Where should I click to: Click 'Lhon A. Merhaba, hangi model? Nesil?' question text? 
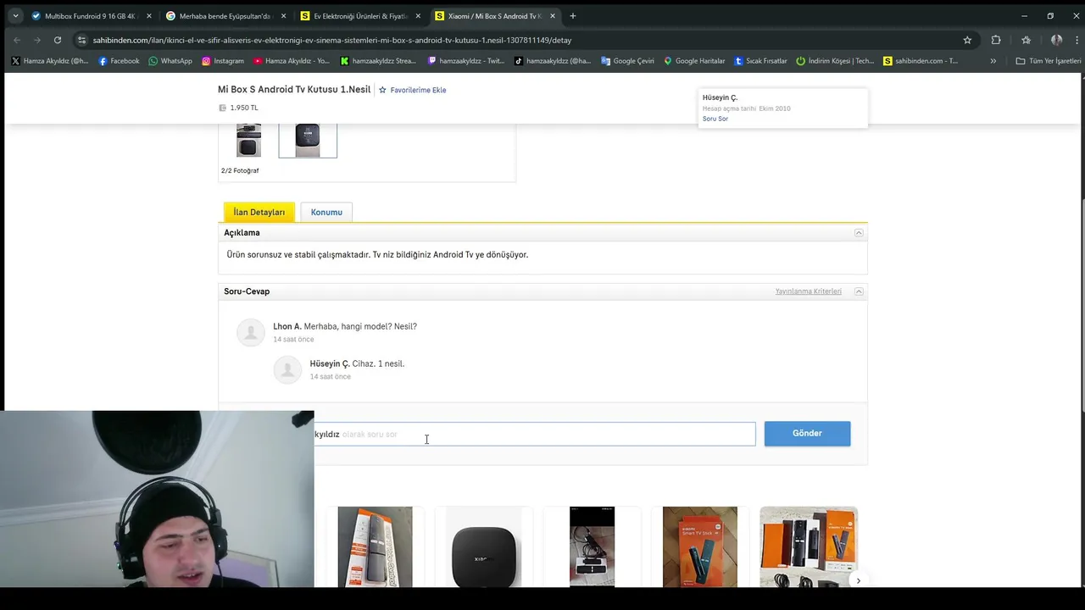pos(345,326)
